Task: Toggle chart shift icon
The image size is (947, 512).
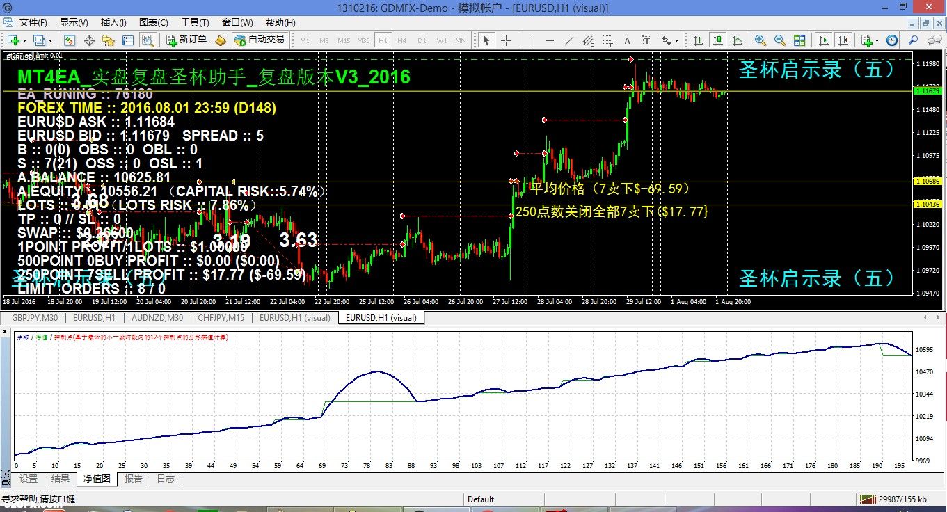Action: click(x=843, y=40)
